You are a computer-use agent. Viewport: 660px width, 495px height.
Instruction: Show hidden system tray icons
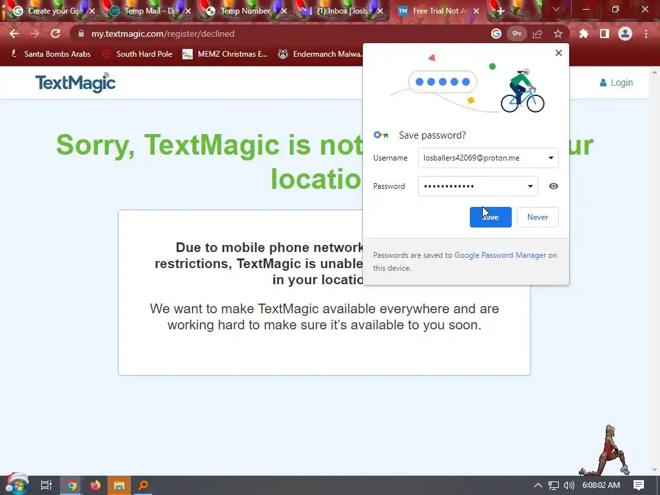tap(538, 485)
